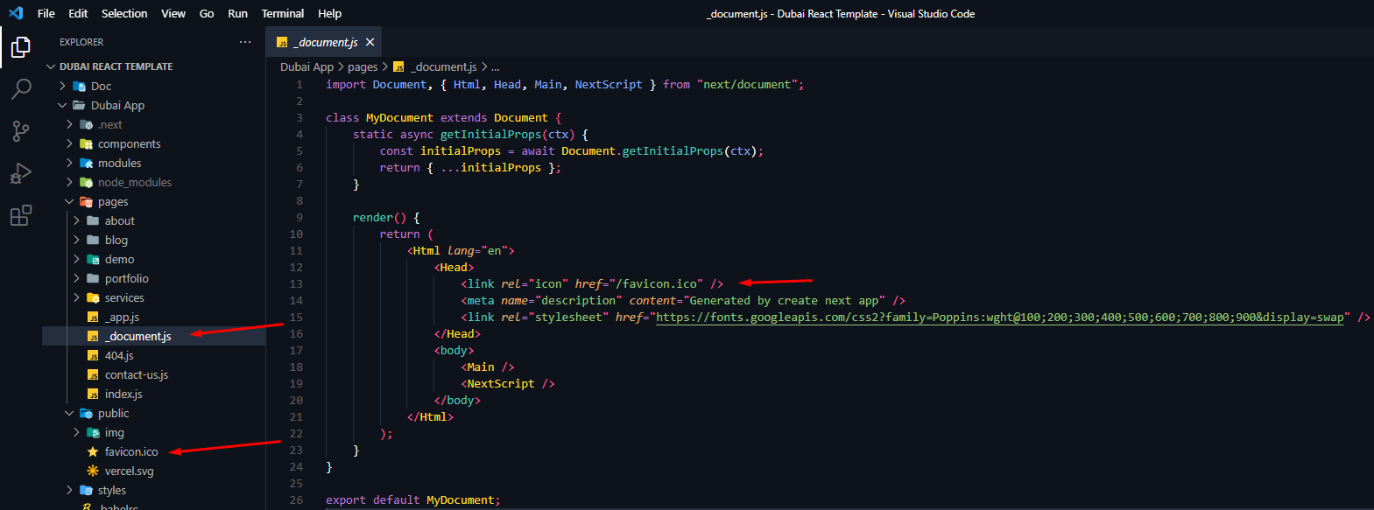1374x510 pixels.
Task: Click the vercel.svg file icon
Action: (93, 472)
